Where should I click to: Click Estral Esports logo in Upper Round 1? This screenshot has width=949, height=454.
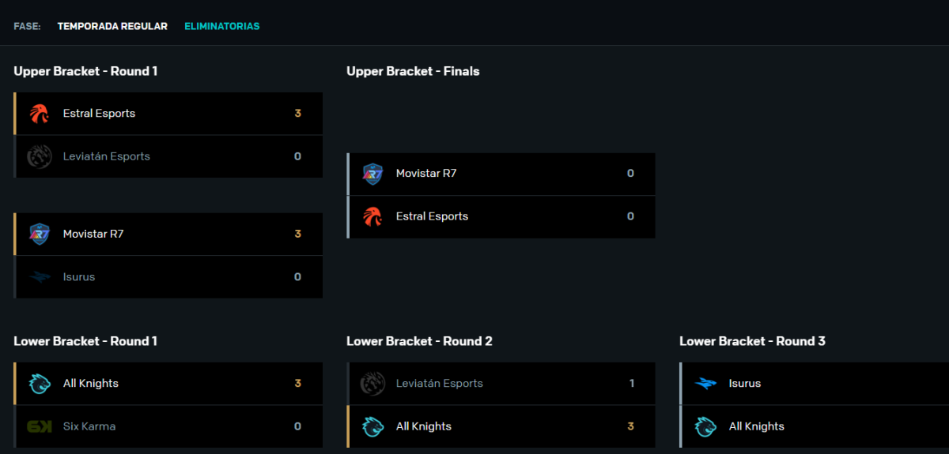click(40, 114)
